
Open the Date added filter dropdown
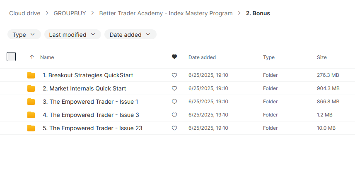coord(130,35)
